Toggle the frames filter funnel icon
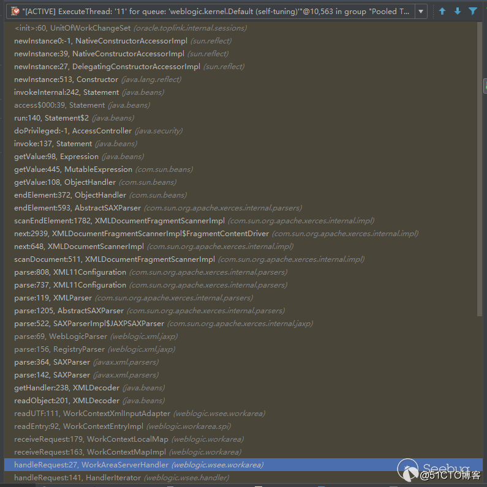The image size is (487, 487). click(x=473, y=12)
